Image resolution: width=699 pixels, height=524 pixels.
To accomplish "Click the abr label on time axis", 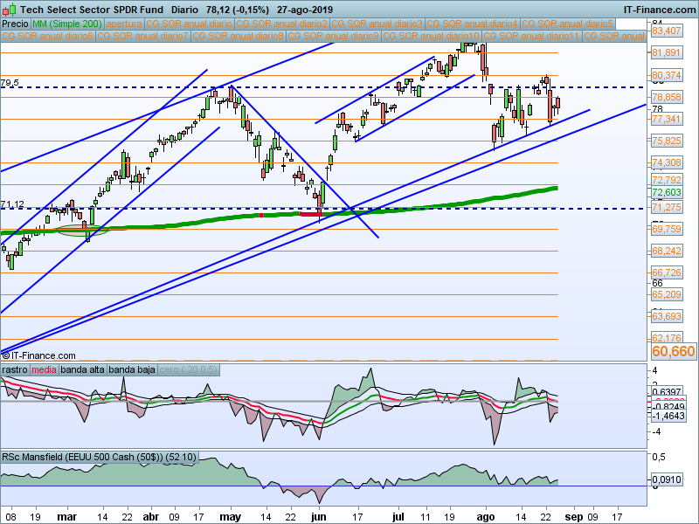I will tap(151, 517).
